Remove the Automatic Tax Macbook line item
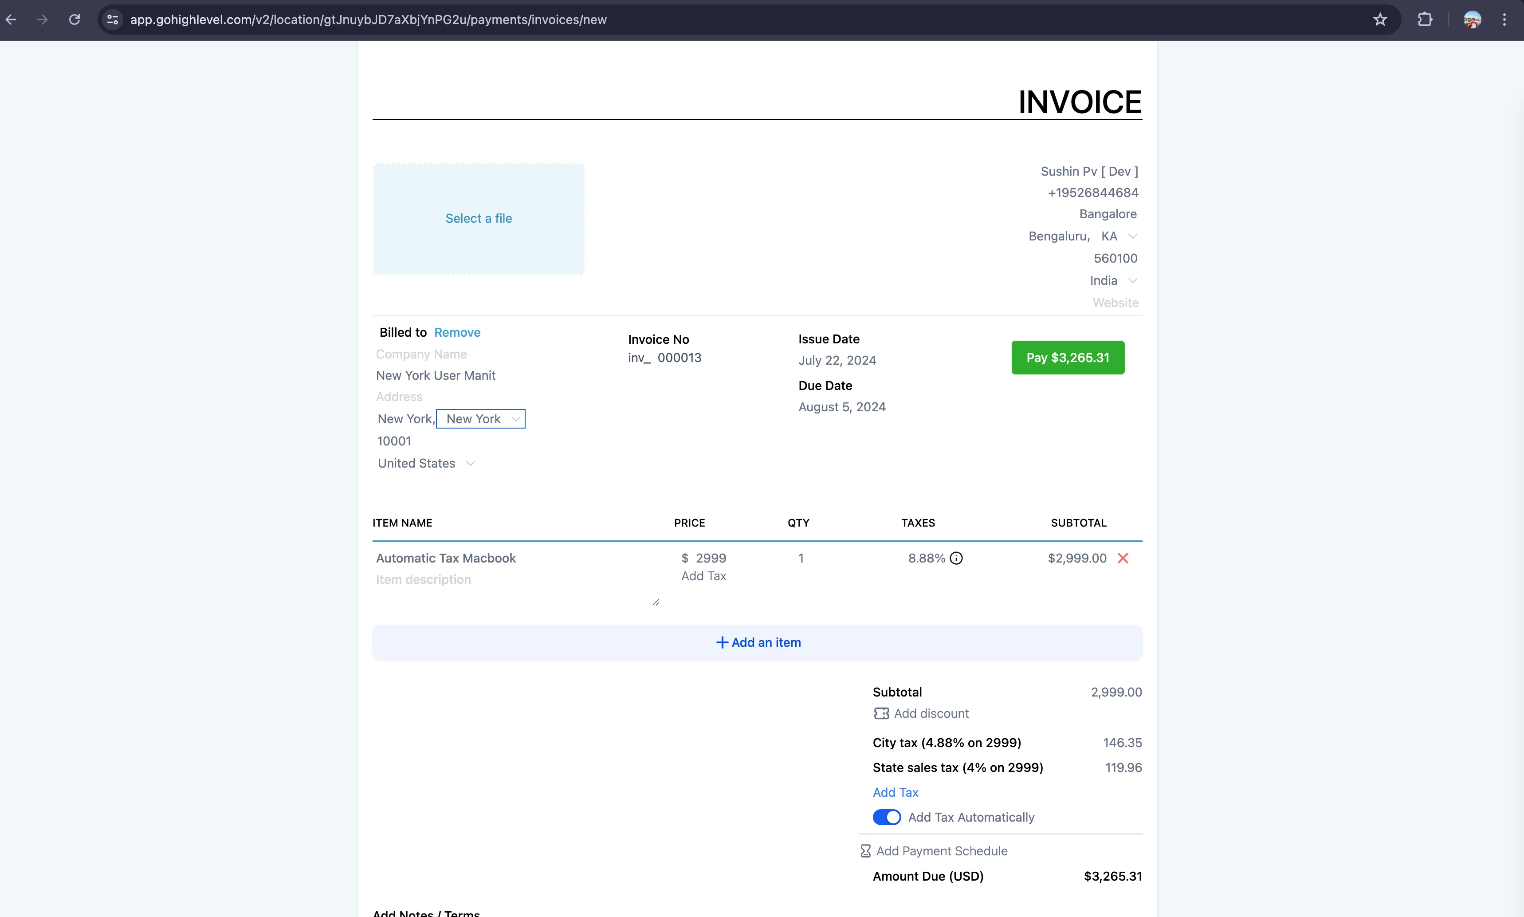This screenshot has height=917, width=1524. (1123, 558)
